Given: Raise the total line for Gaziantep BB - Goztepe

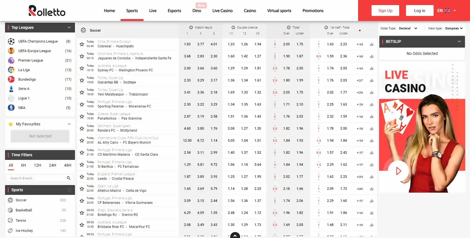Looking at the screenshot, I should (275, 77).
